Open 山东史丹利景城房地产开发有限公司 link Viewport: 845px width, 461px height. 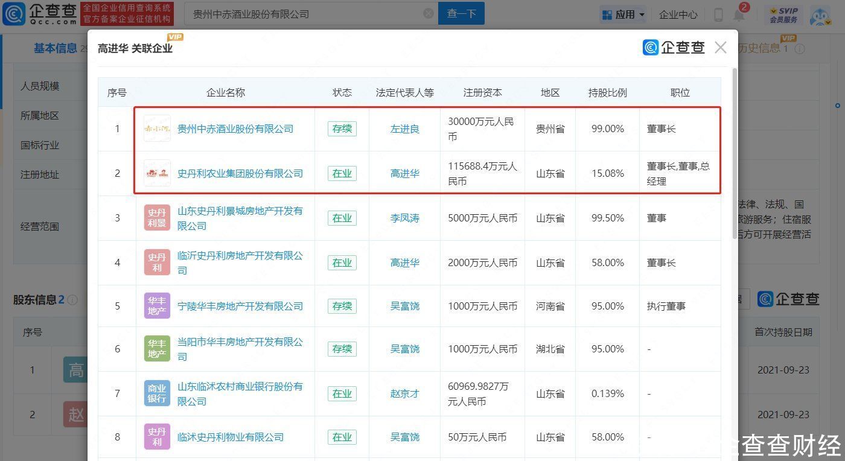click(240, 218)
